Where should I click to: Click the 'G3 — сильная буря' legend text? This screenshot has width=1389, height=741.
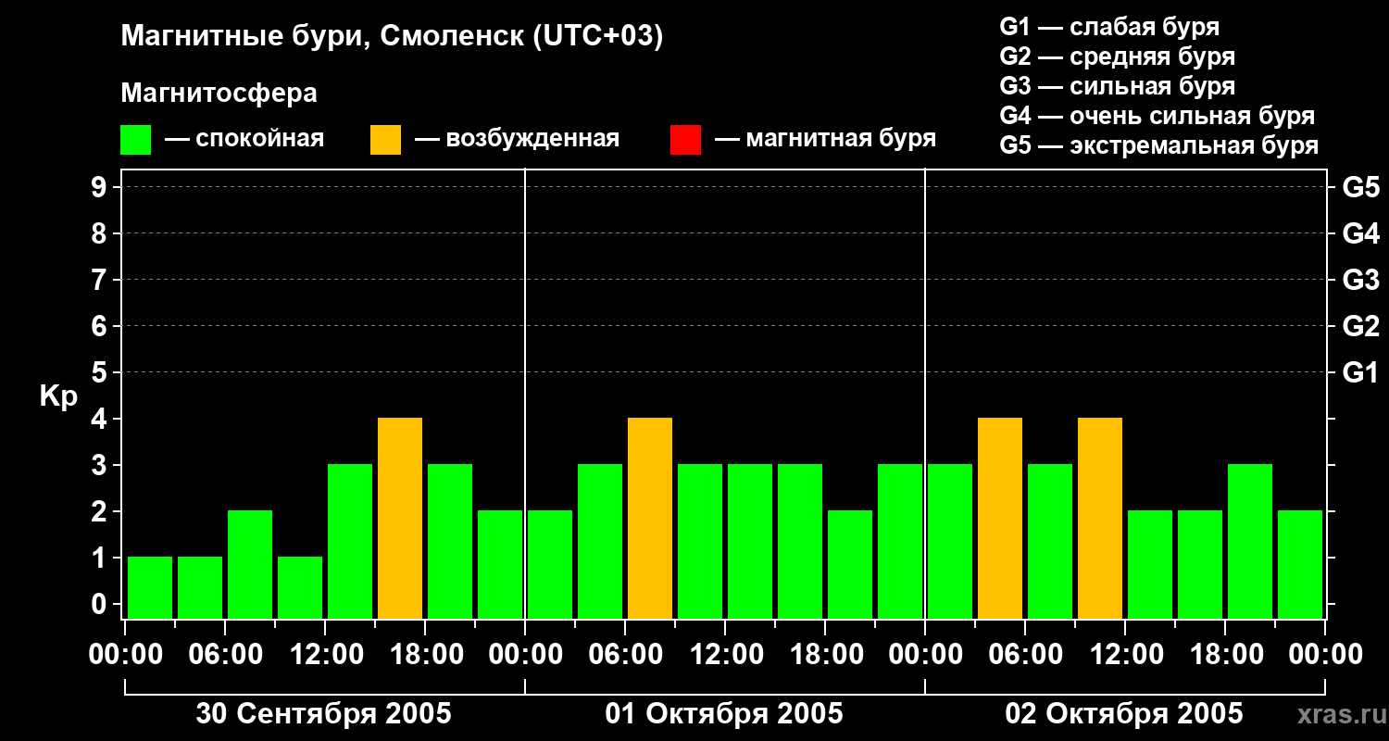(x=1118, y=86)
